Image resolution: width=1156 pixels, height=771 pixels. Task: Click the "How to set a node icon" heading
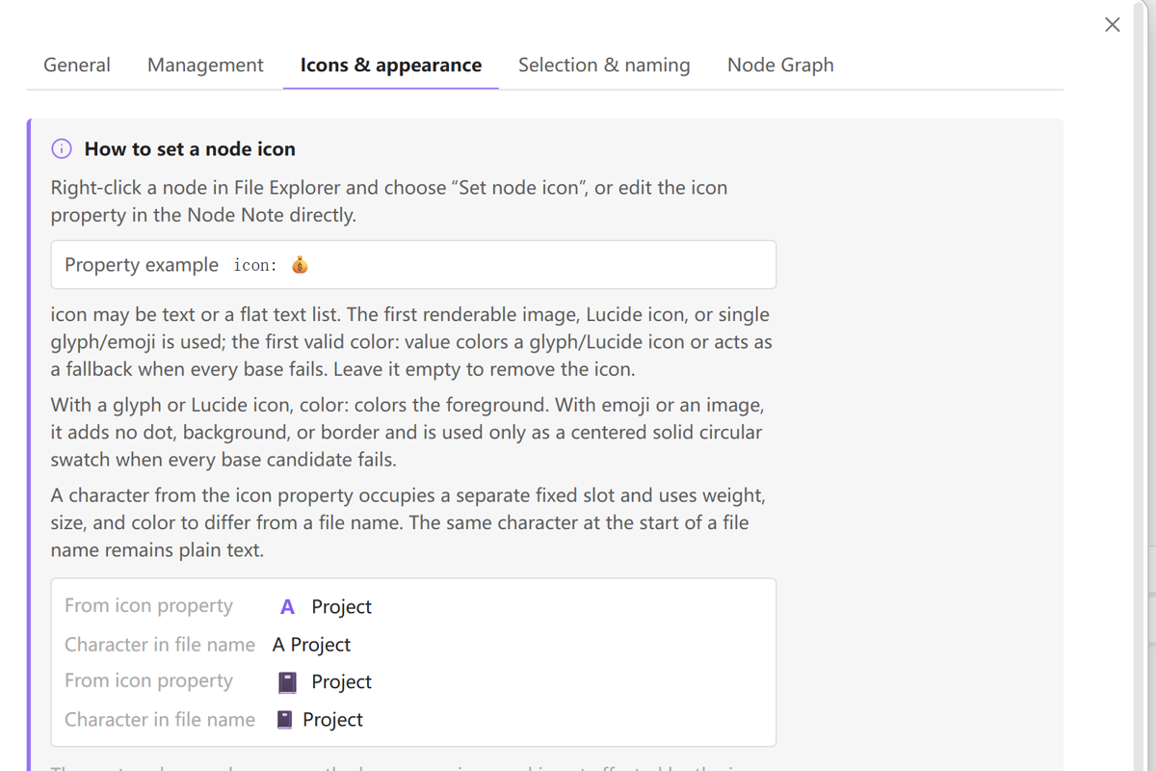click(190, 148)
